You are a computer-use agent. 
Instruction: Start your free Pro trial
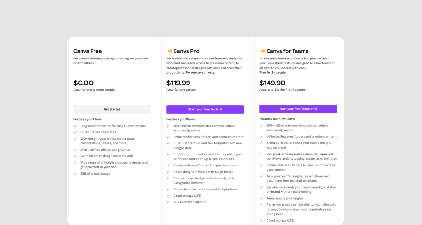(x=205, y=109)
